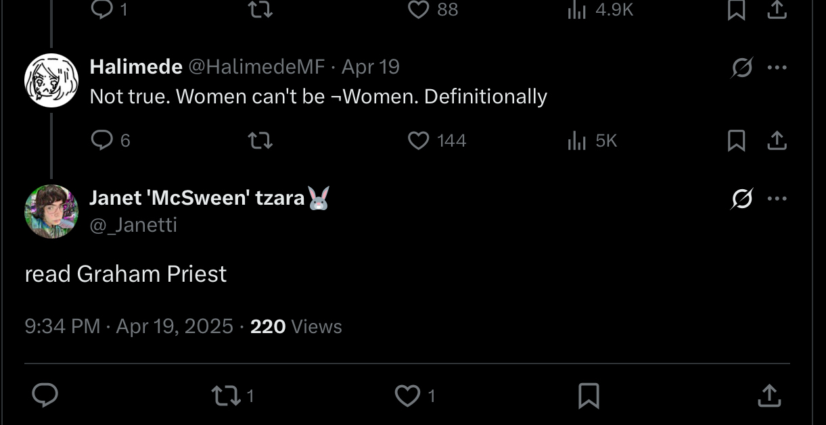Share Halimede's tweet

click(x=777, y=140)
